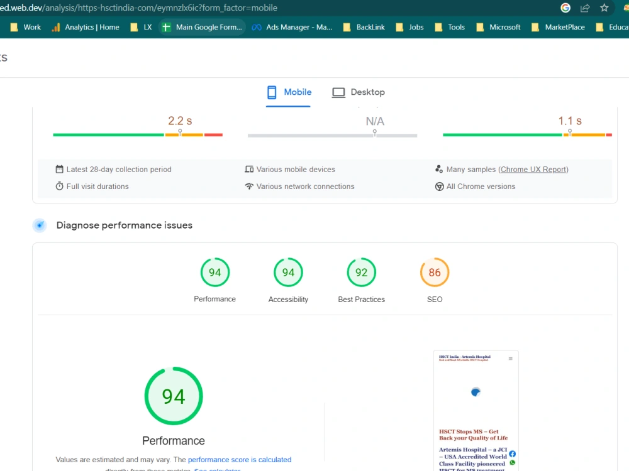Image resolution: width=629 pixels, height=471 pixels.
Task: Click the 'Diagnose performance issues' heading
Action: tap(125, 225)
